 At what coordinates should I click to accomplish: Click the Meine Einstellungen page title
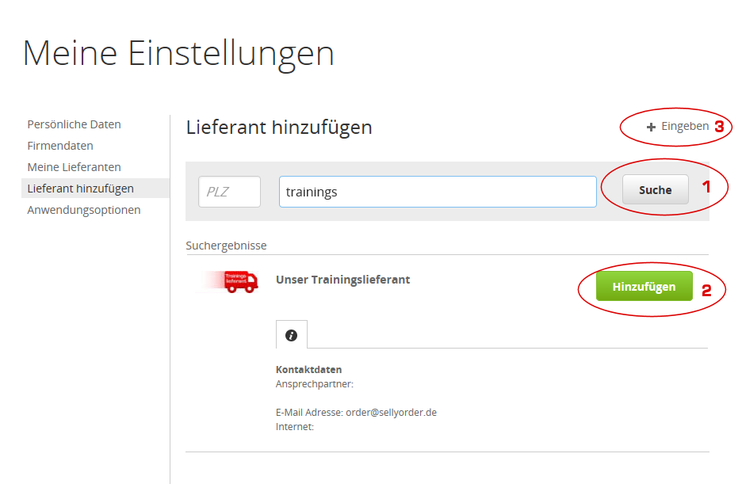(178, 53)
